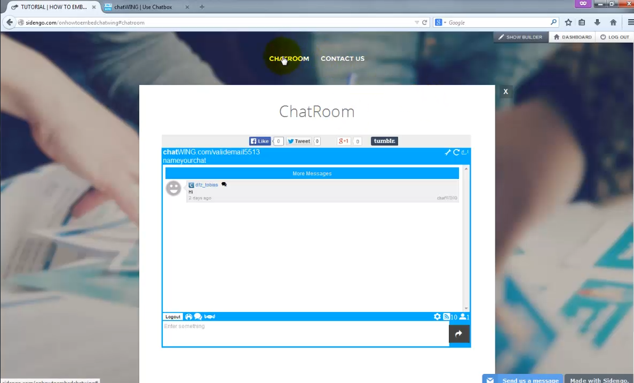Viewport: 634px width, 383px height.
Task: Share on tumblr button
Action: click(384, 141)
